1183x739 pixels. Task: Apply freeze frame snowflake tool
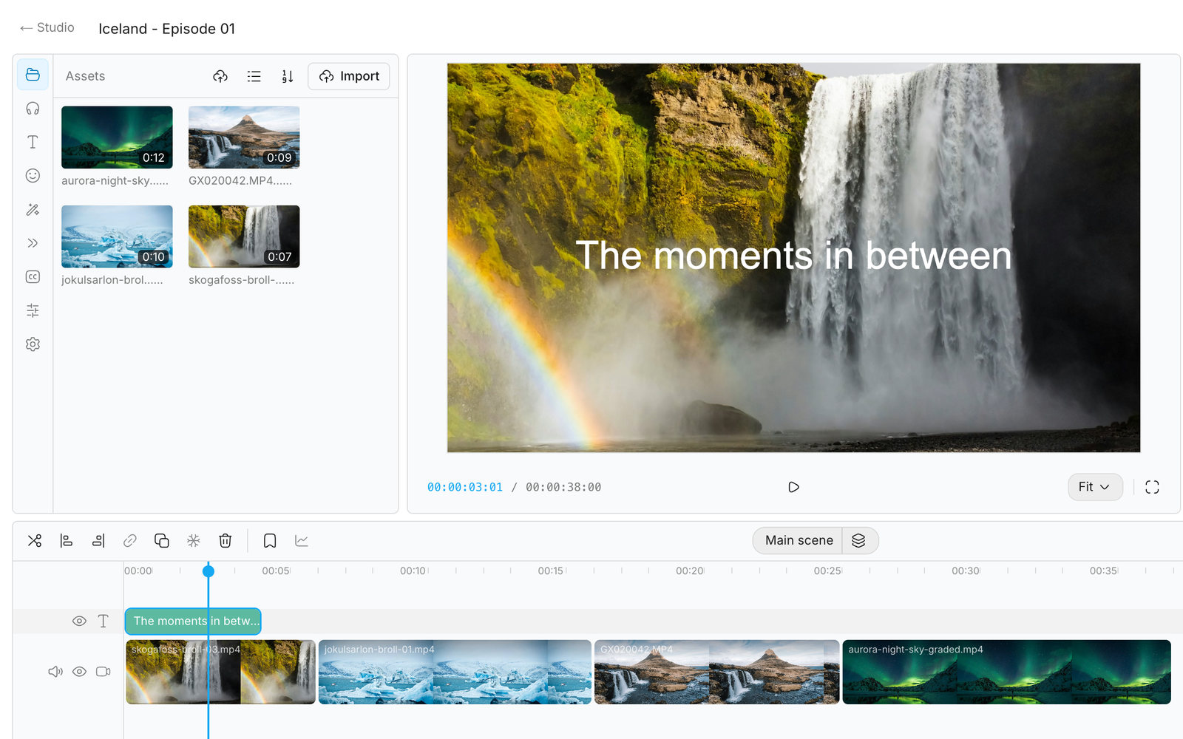(x=194, y=541)
